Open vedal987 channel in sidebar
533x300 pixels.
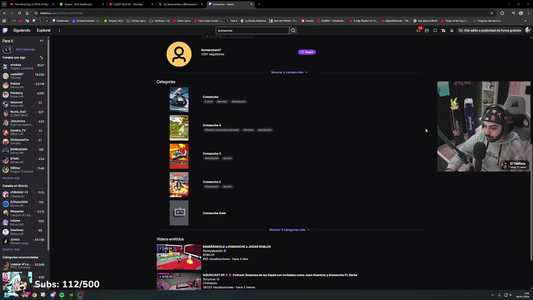pyautogui.click(x=24, y=76)
